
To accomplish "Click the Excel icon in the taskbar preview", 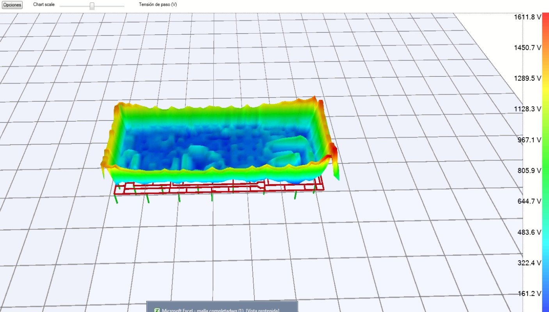I will [157, 310].
